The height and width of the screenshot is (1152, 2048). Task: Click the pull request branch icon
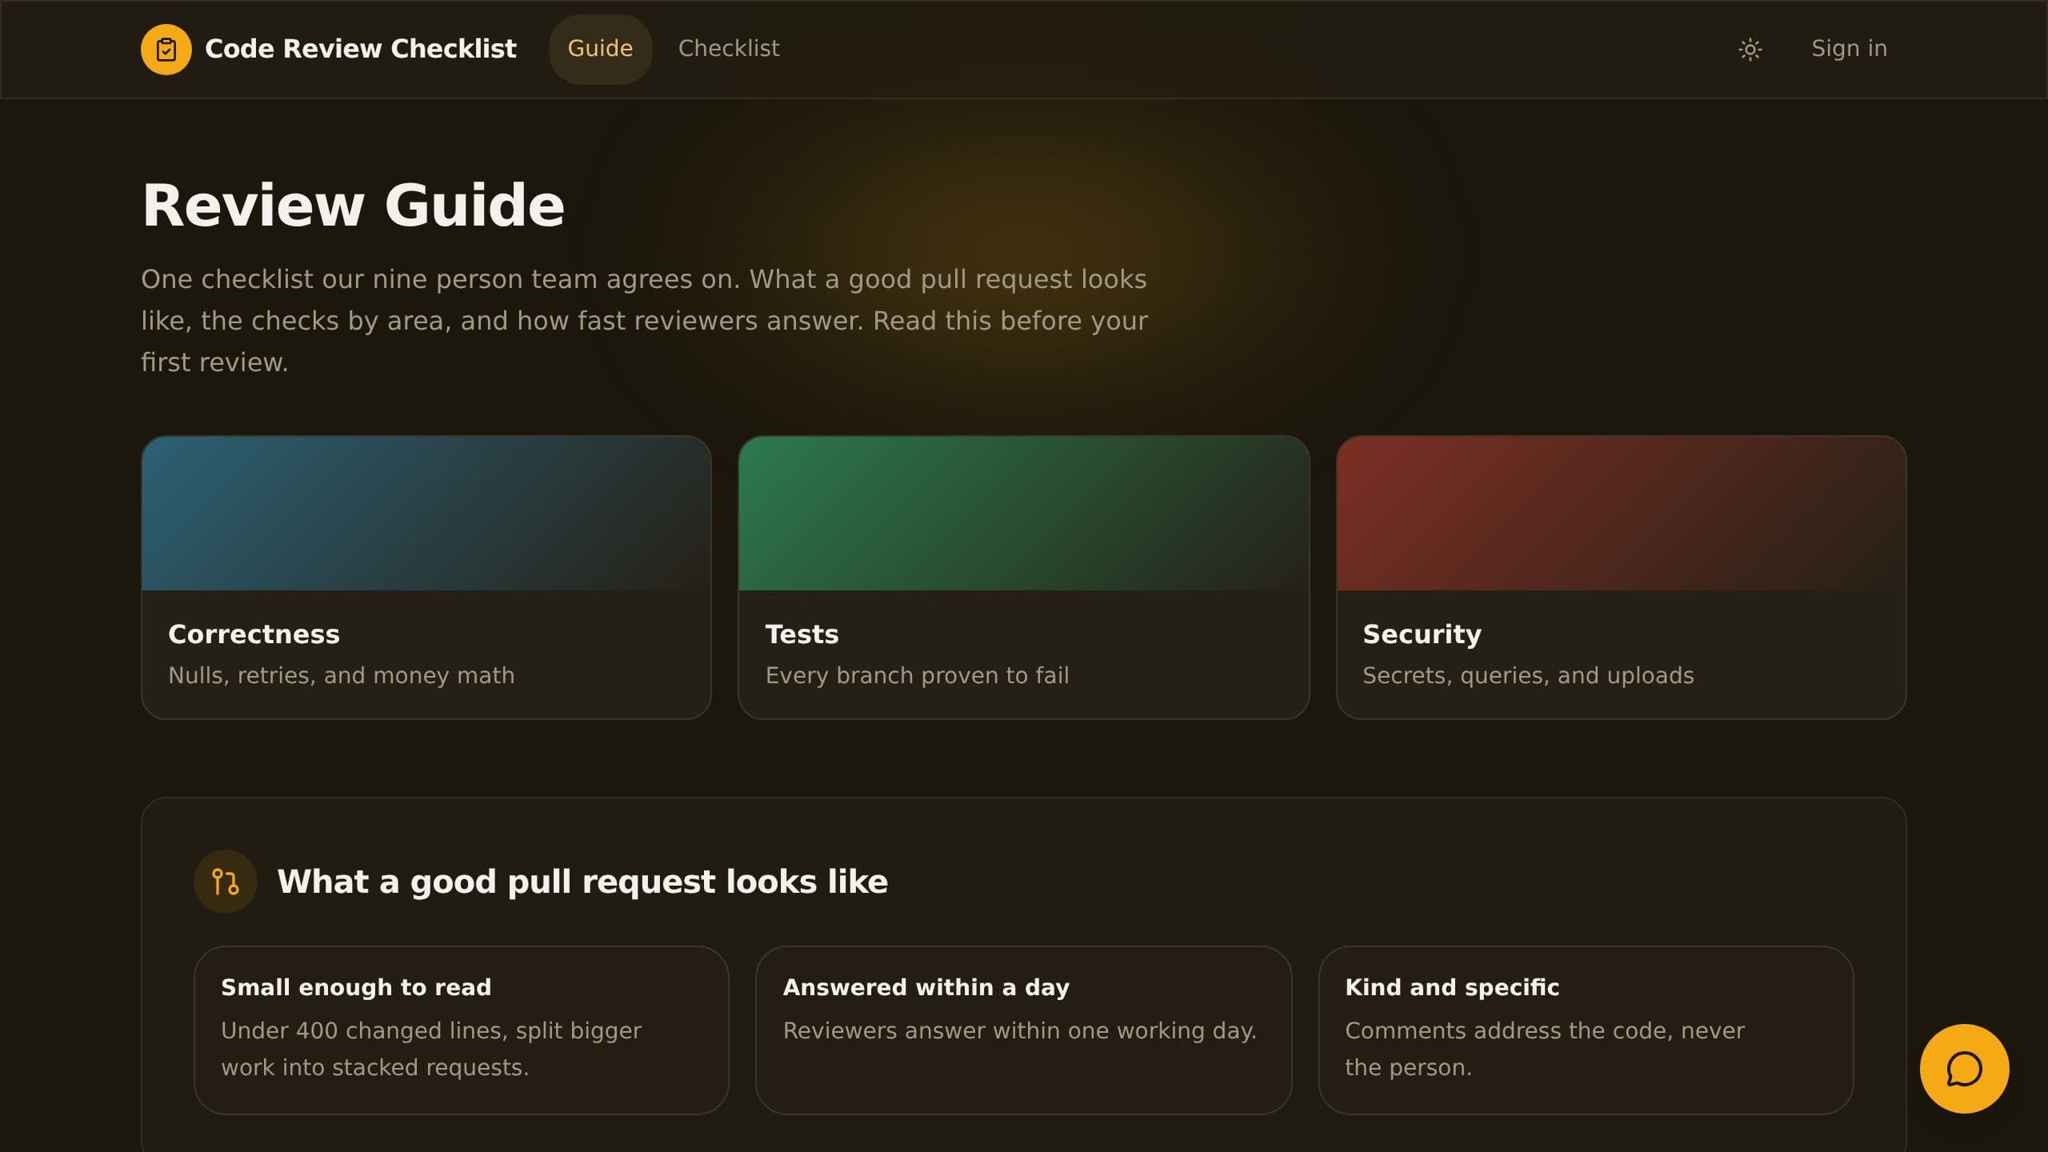(x=225, y=882)
